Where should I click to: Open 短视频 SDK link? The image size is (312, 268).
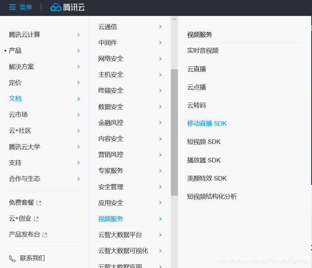click(x=204, y=142)
